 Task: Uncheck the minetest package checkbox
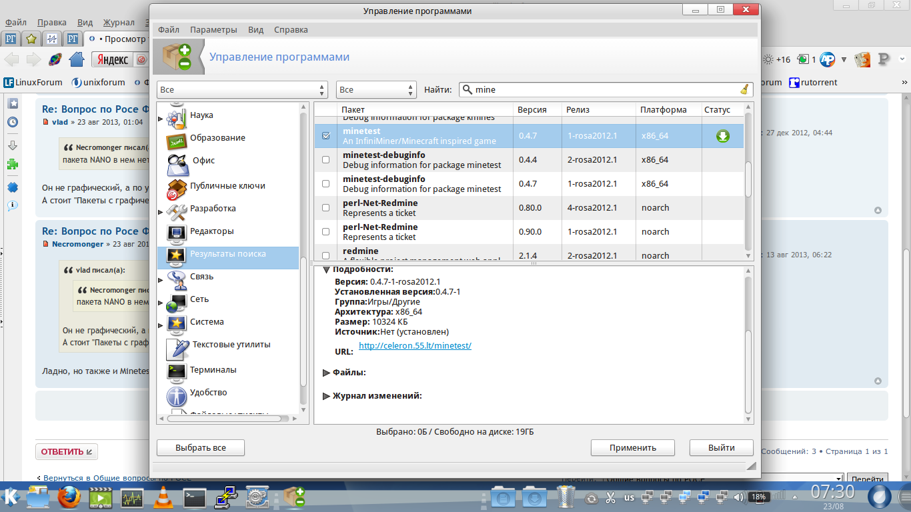pos(325,136)
